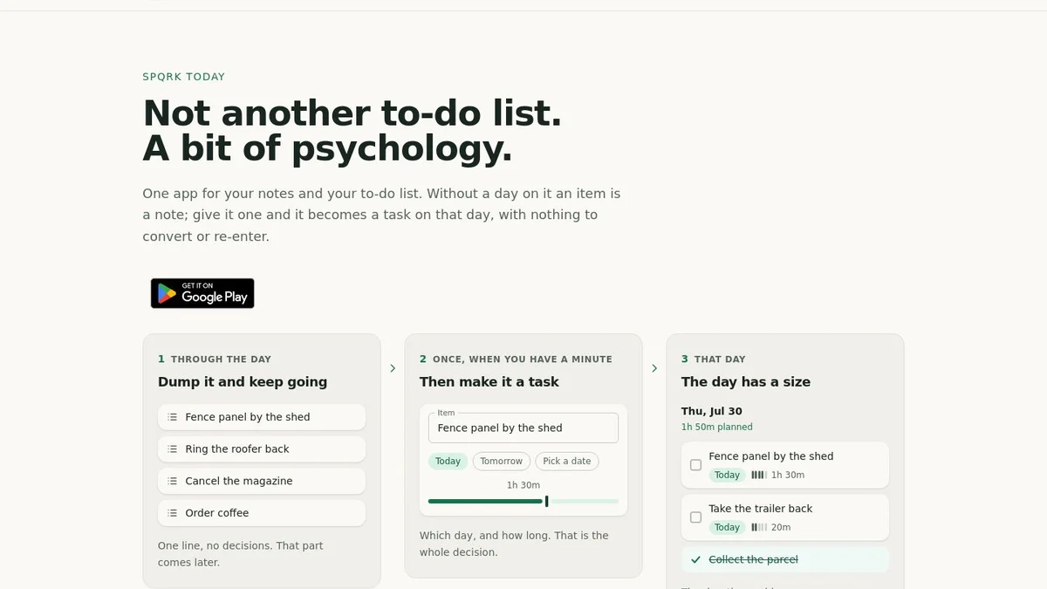Open the Order coffee note row
The image size is (1047, 589).
click(262, 513)
